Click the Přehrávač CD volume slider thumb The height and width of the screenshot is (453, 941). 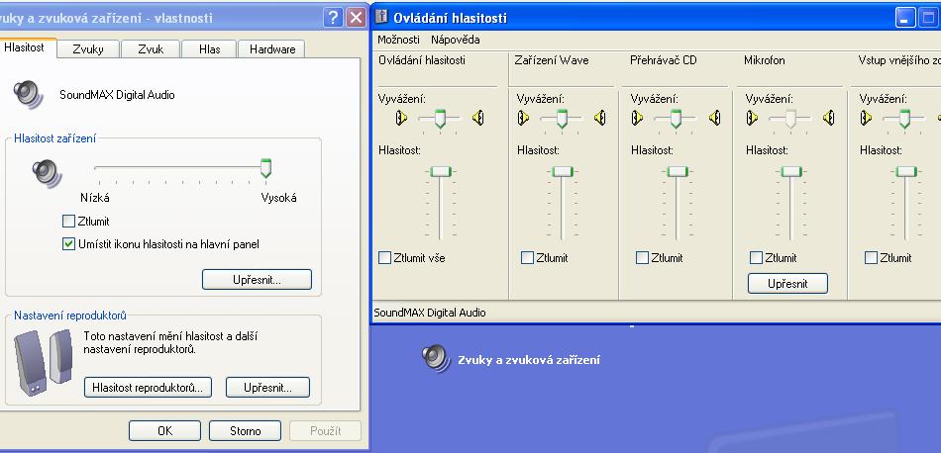tap(677, 172)
